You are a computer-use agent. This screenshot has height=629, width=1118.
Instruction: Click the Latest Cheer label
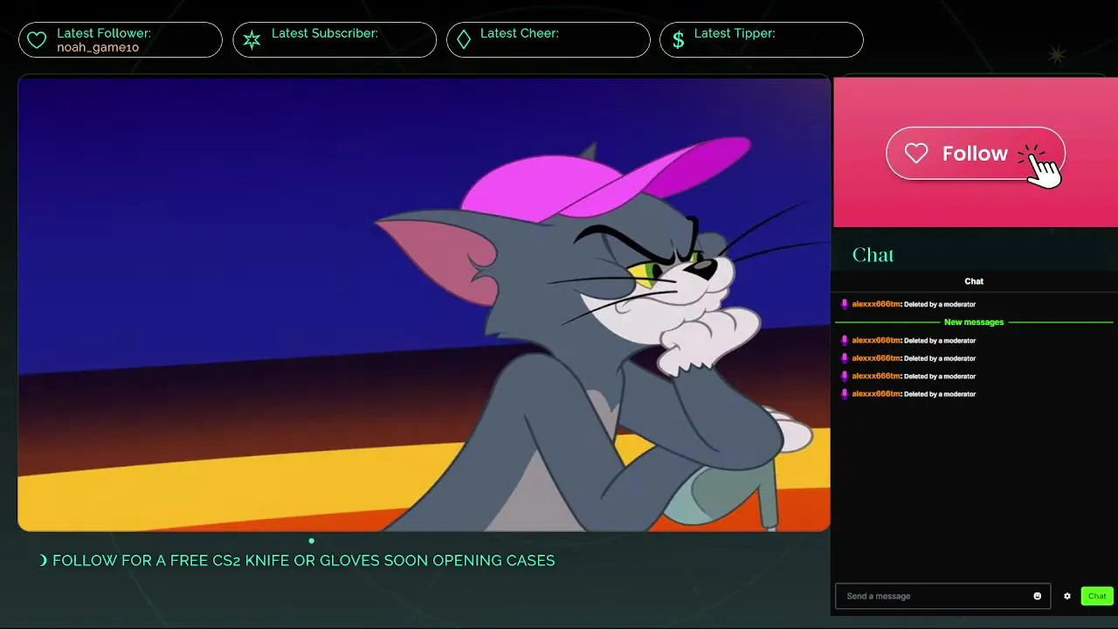pyautogui.click(x=520, y=33)
